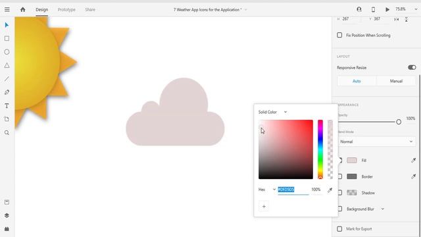Click the alpha transparency slider
Image resolution: width=421 pixels, height=237 pixels.
point(330,149)
